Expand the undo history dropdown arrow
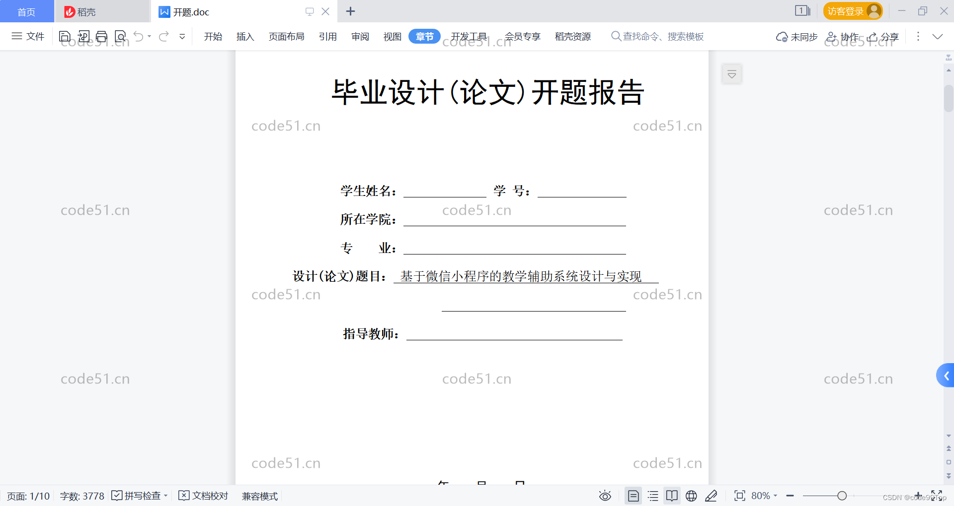 click(x=149, y=36)
